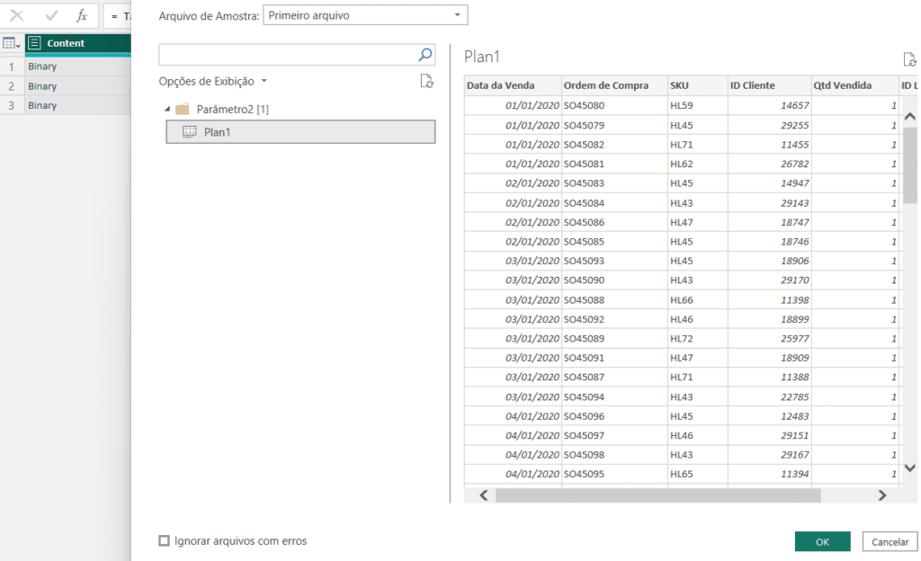Click the ID Cliente column header
Screen dimensions: 921x561
pos(770,85)
